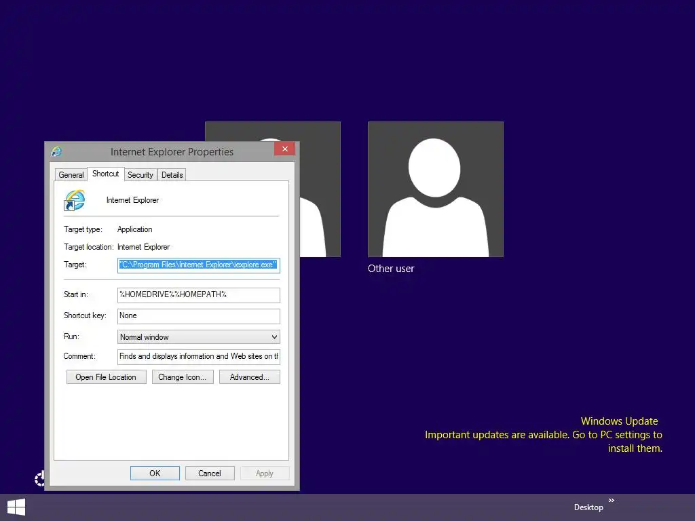Expand the Desktop toolbar chevron
Image resolution: width=695 pixels, height=521 pixels.
coord(612,500)
